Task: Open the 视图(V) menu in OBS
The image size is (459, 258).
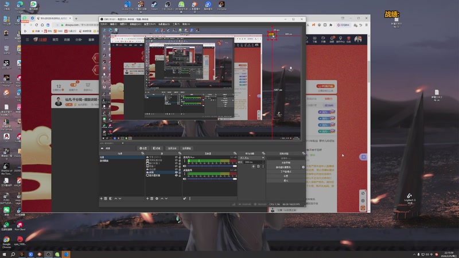Action: point(123,24)
